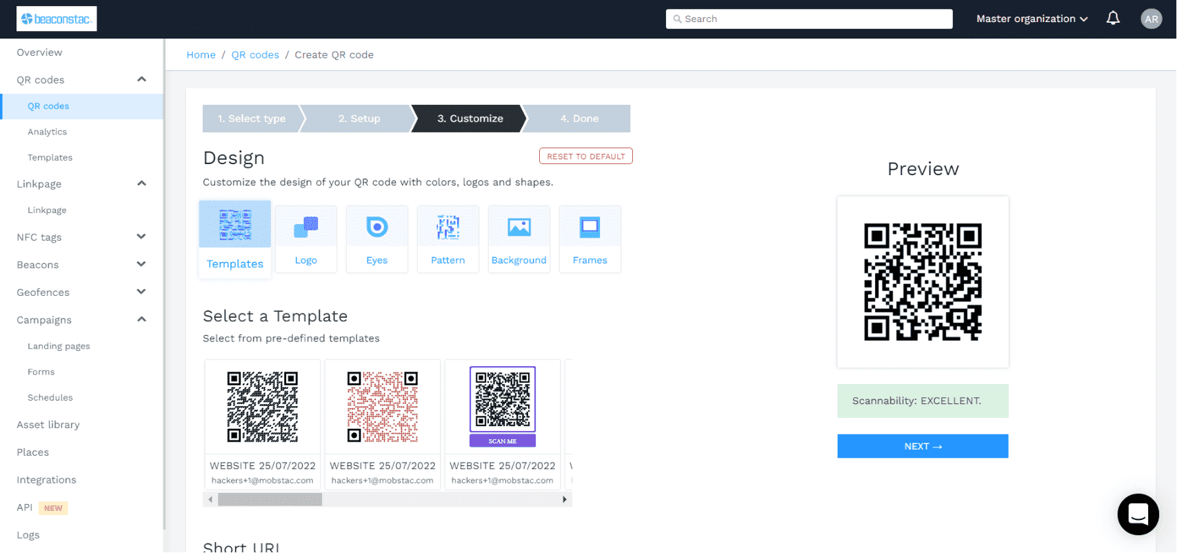Open the Master organization dropdown
Screen dimensions: 1177x553
click(1032, 19)
